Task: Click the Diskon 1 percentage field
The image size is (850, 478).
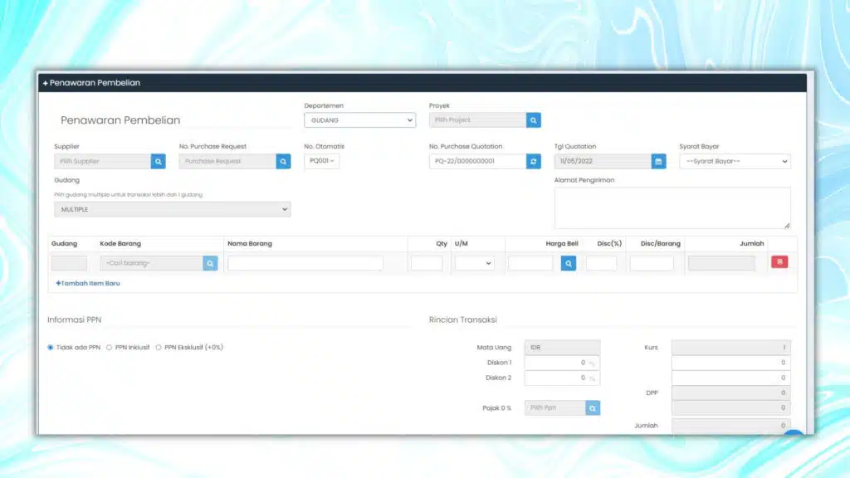Action: click(562, 363)
